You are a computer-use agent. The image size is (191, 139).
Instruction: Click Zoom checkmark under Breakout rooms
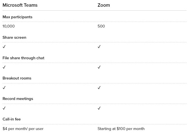(99, 88)
